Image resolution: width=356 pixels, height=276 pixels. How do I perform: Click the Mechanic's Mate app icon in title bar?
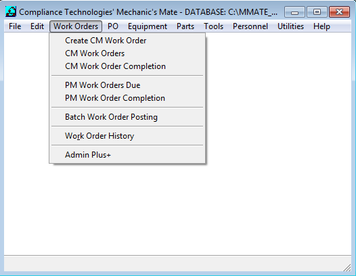11,11
